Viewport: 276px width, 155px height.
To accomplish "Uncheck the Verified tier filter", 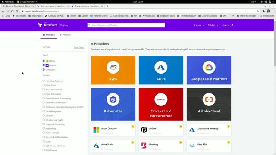I will tap(44, 65).
